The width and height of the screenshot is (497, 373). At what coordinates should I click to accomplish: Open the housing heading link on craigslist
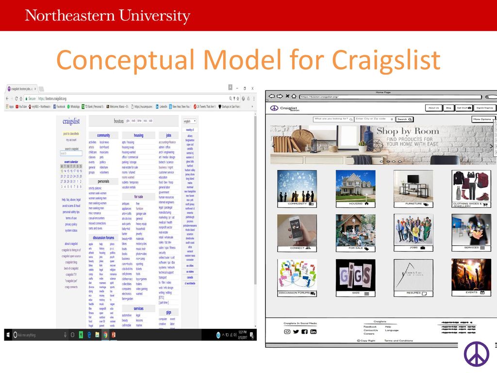point(138,136)
